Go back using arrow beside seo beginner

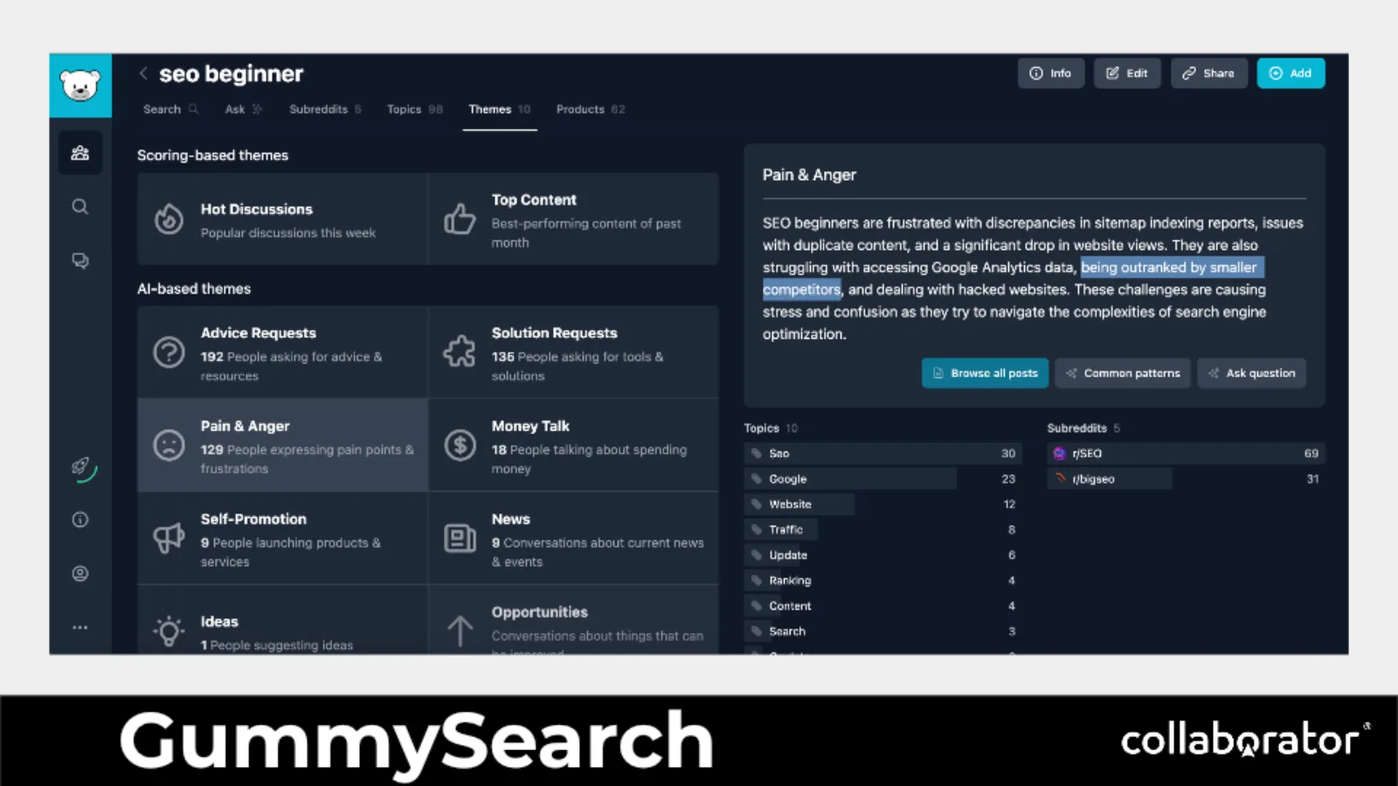(143, 74)
